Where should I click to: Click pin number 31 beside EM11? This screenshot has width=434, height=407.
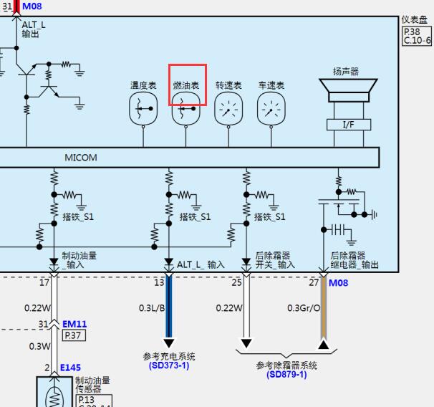(x=43, y=324)
